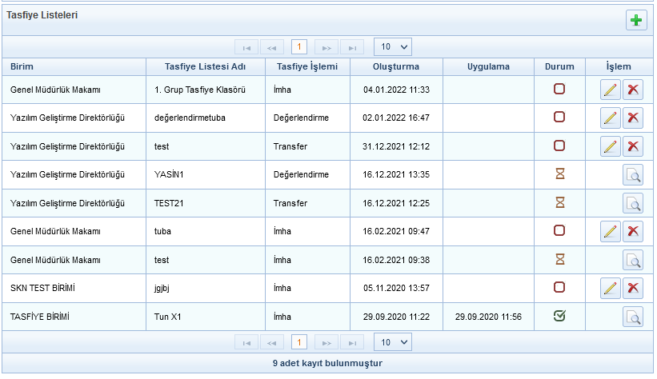The width and height of the screenshot is (657, 379).
Task: View details of the TEST21 row
Action: coord(633,203)
